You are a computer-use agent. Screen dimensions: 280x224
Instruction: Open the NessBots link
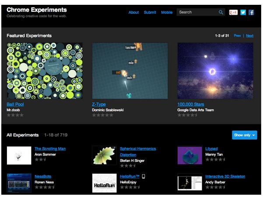[43, 176]
